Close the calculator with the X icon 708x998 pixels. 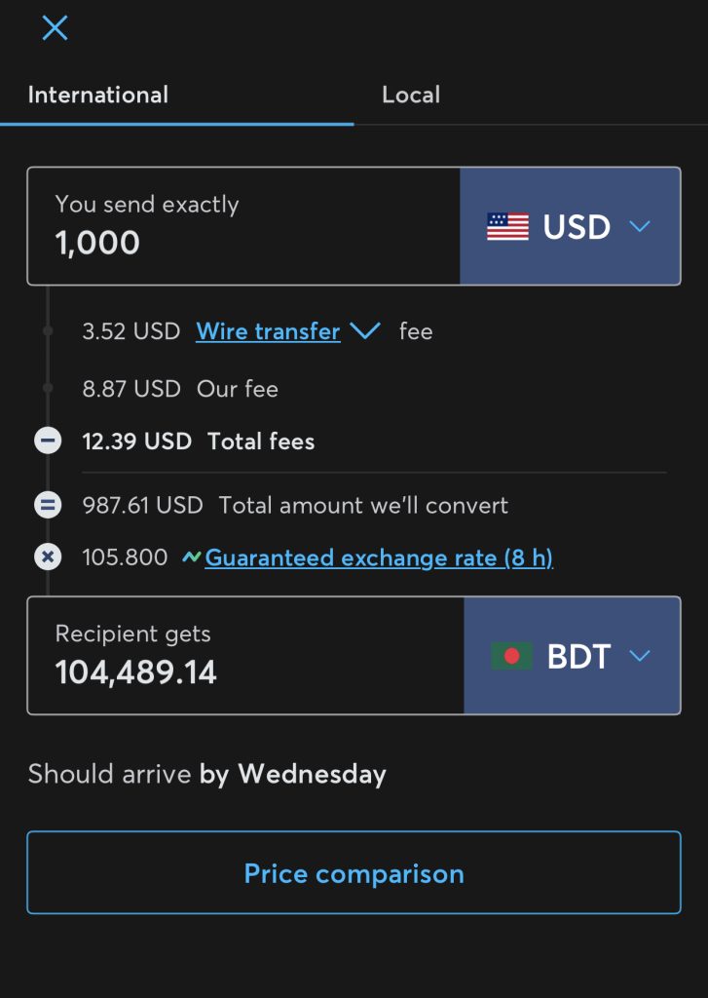[x=55, y=28]
